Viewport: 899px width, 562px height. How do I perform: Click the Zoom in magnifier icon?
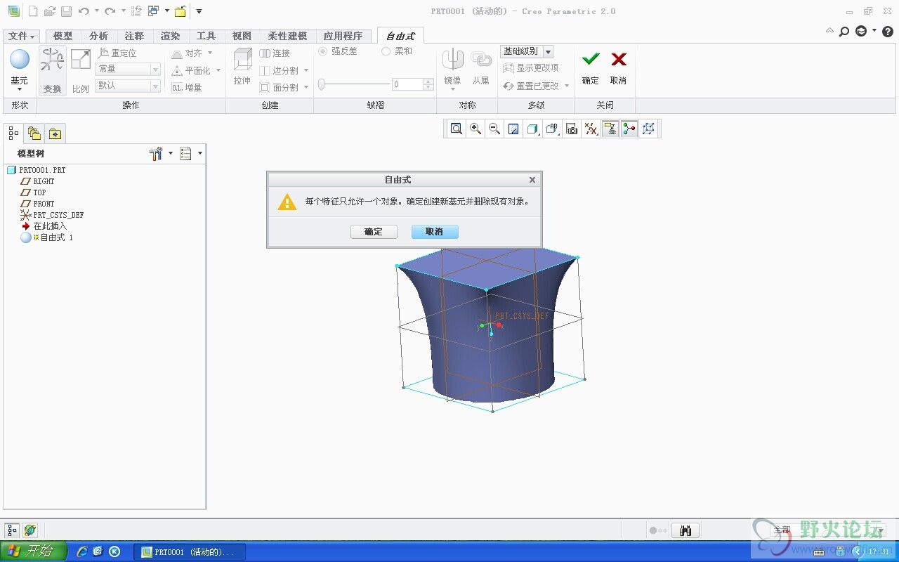coord(475,129)
